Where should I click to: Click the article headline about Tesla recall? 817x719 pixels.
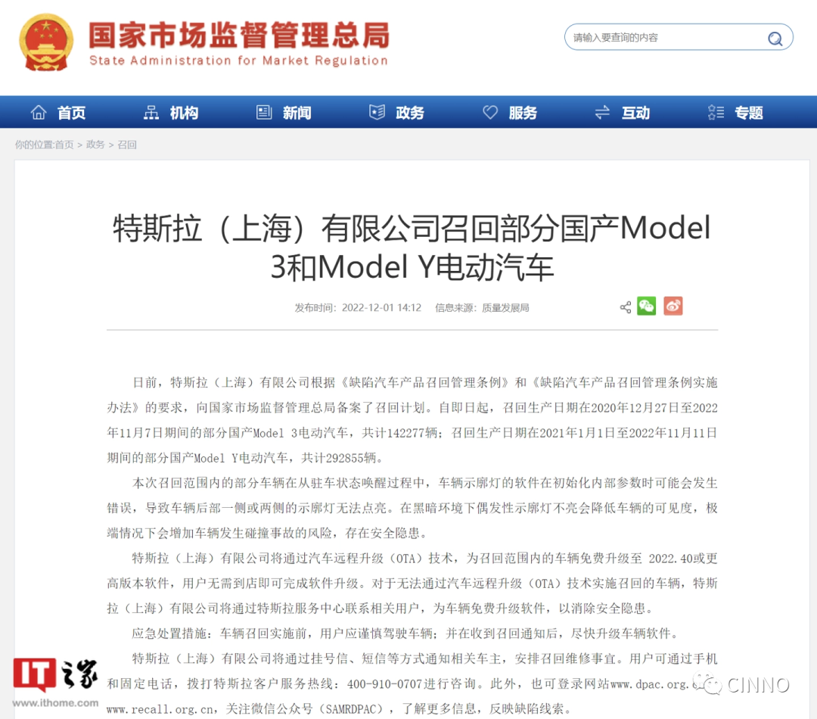412,247
